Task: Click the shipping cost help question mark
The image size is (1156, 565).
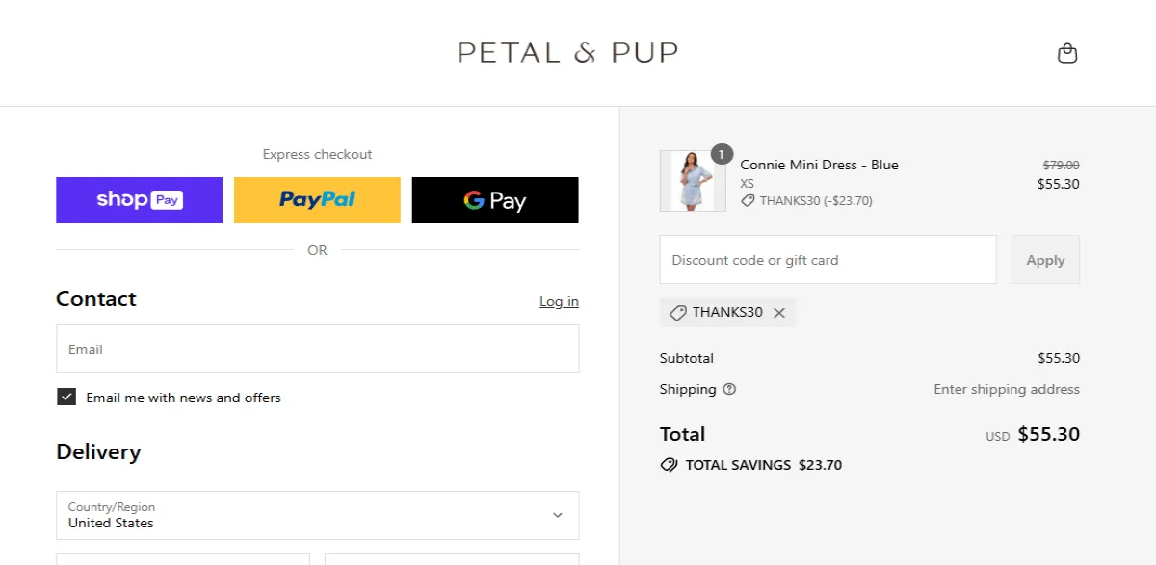Action: (x=730, y=389)
